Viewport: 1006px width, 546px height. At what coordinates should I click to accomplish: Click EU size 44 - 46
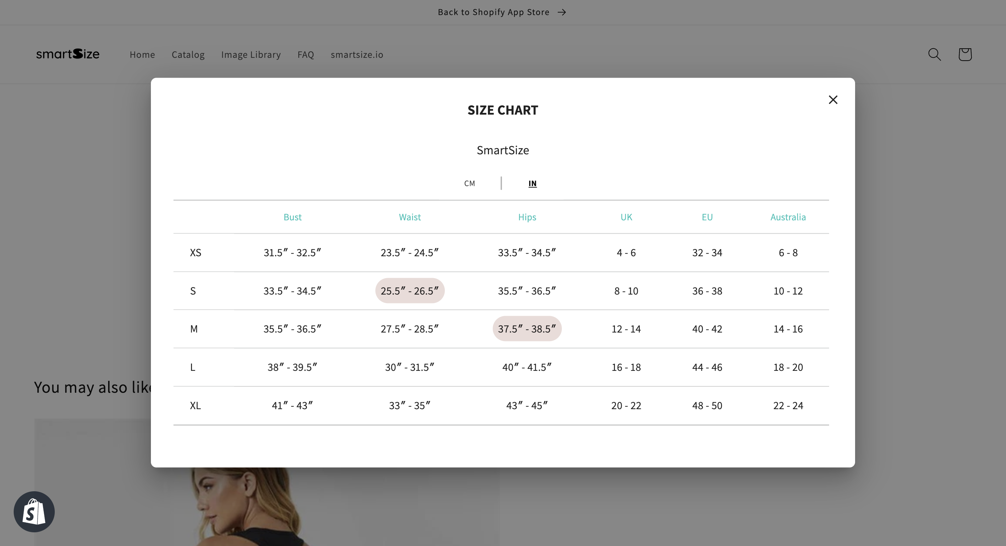[x=707, y=367]
